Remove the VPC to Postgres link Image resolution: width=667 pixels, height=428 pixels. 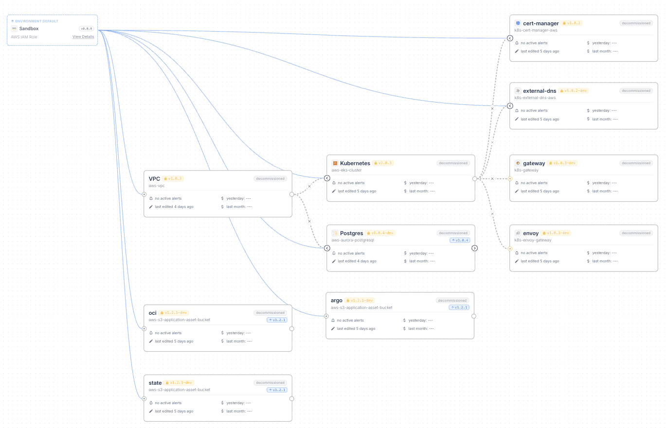pos(309,221)
